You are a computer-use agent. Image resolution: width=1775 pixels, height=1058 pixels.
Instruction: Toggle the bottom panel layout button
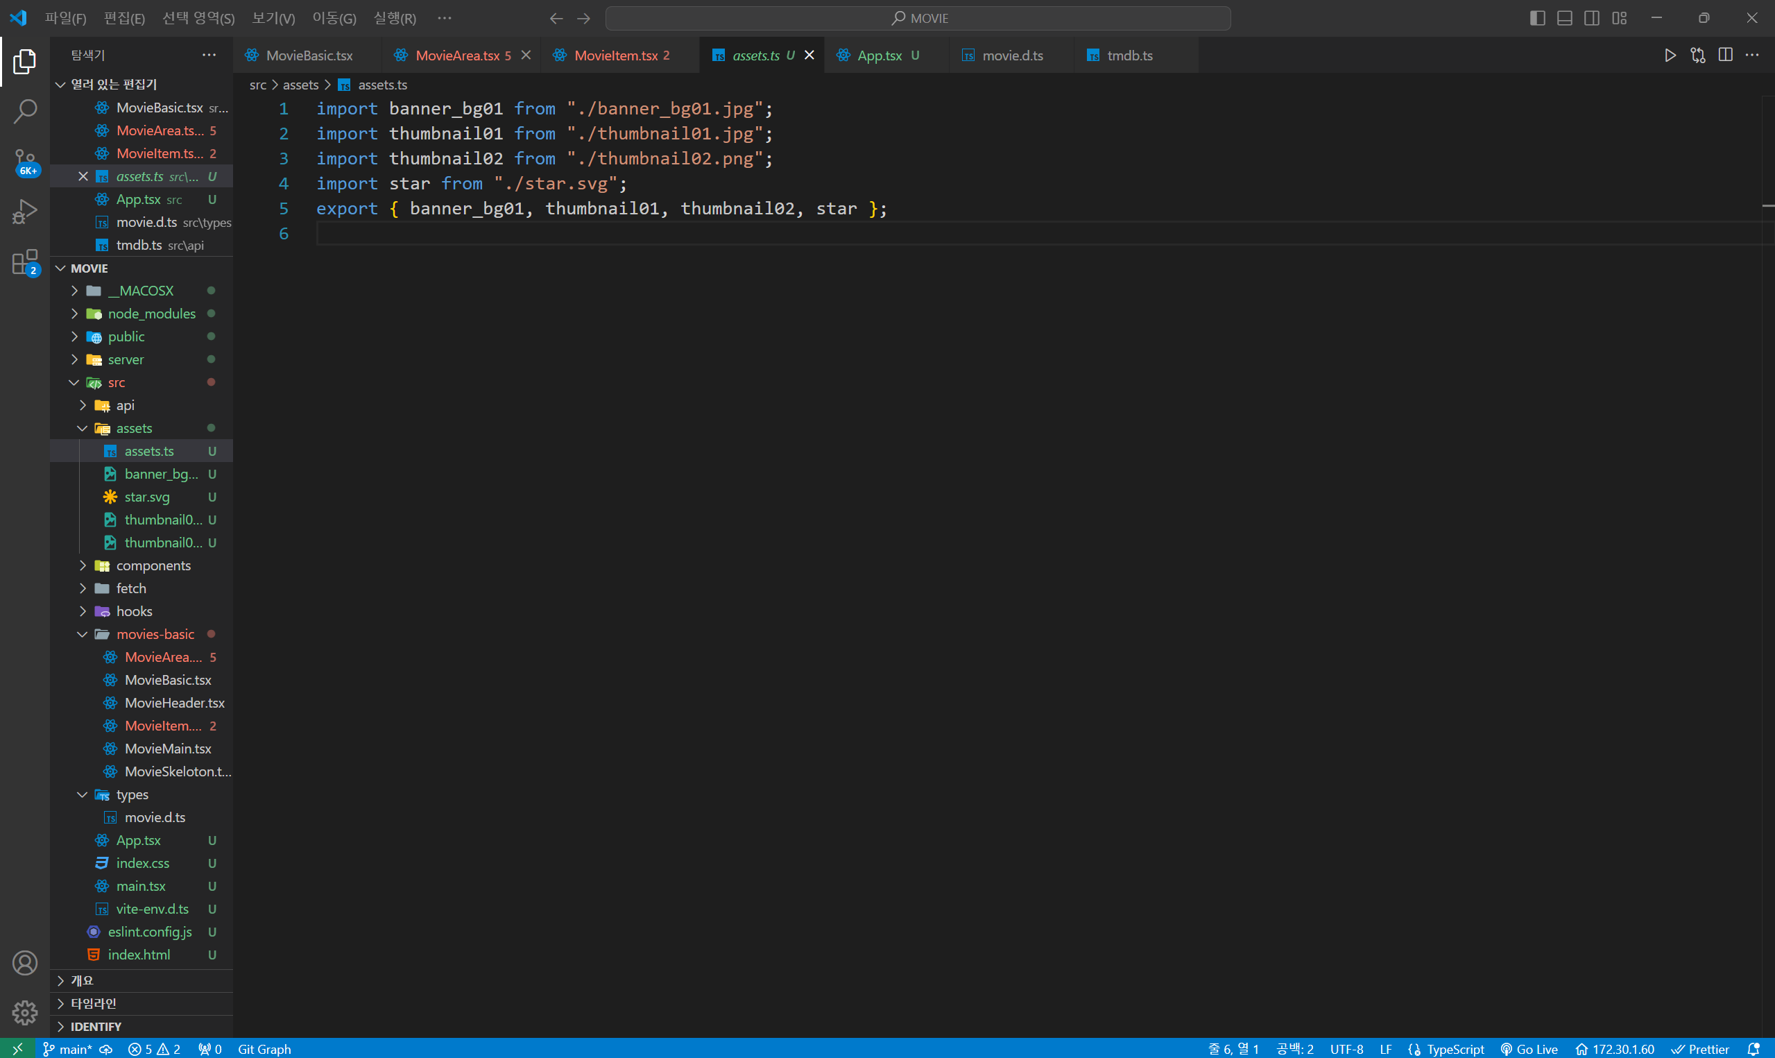tap(1564, 18)
